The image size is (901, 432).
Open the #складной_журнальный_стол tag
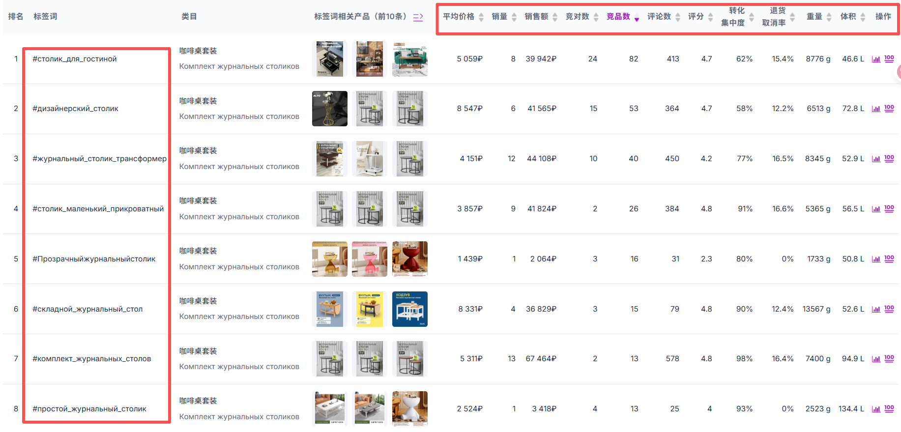click(x=87, y=309)
